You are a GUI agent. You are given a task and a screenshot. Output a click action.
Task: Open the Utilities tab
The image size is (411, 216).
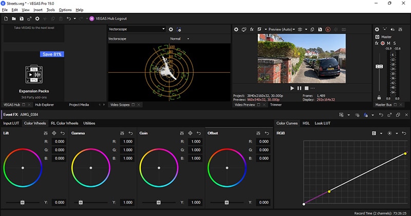(89, 123)
